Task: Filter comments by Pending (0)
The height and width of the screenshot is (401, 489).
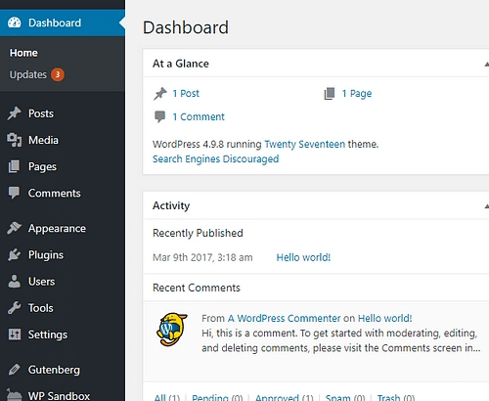Action: [x=217, y=397]
